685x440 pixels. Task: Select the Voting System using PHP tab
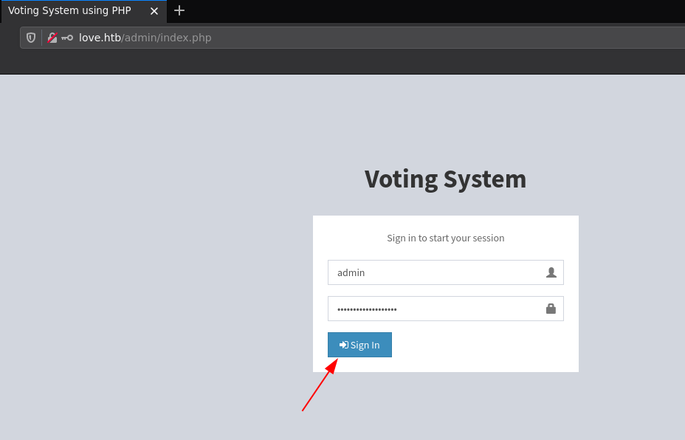click(x=70, y=11)
